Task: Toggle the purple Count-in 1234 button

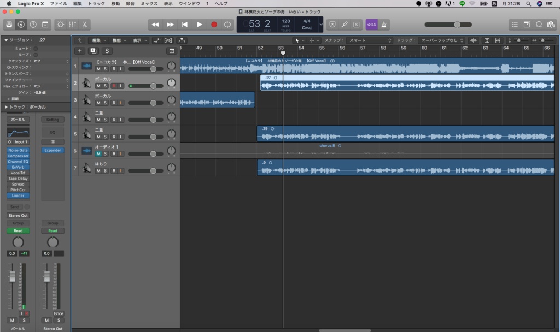Action: (371, 25)
